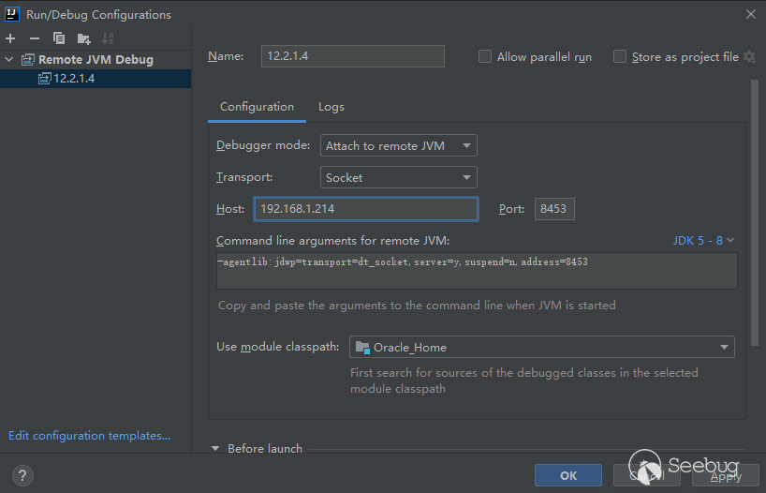The image size is (766, 493).
Task: Open the Store as project file gear settings
Action: (x=749, y=57)
